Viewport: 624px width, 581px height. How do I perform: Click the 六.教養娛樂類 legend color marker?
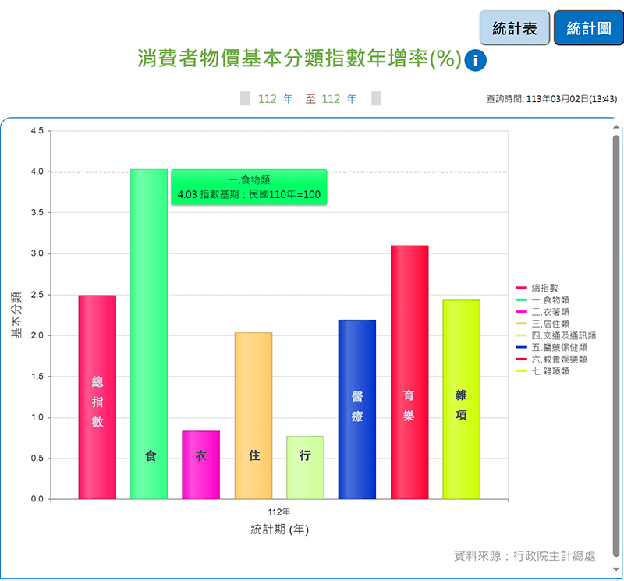point(523,360)
